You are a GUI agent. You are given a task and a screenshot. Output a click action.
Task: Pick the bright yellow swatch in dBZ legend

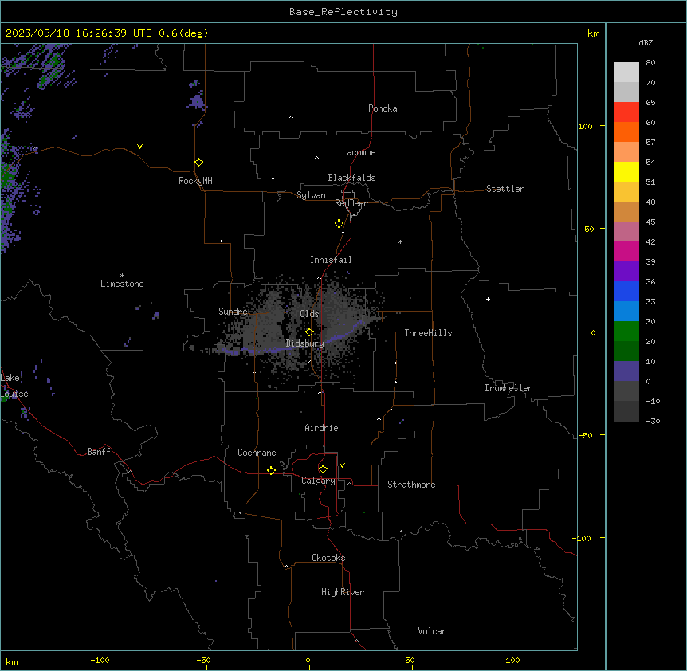tap(626, 171)
